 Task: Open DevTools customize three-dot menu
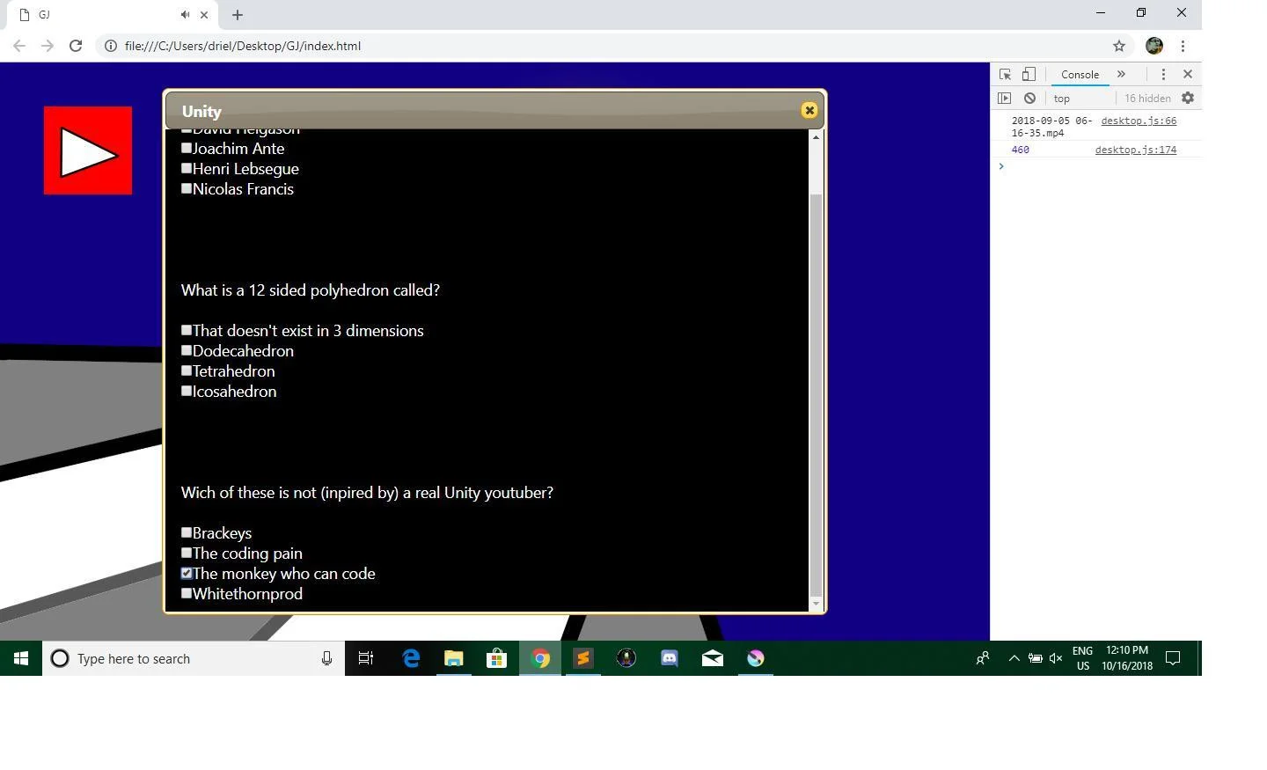coord(1163,75)
